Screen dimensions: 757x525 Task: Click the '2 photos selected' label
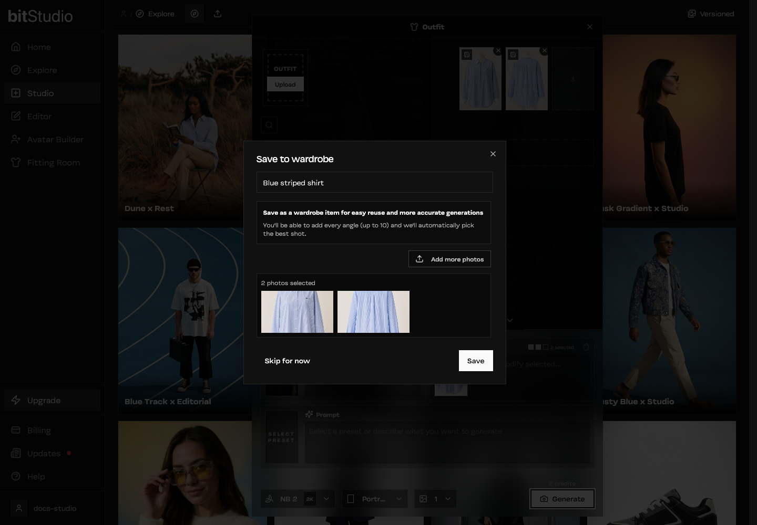point(288,283)
